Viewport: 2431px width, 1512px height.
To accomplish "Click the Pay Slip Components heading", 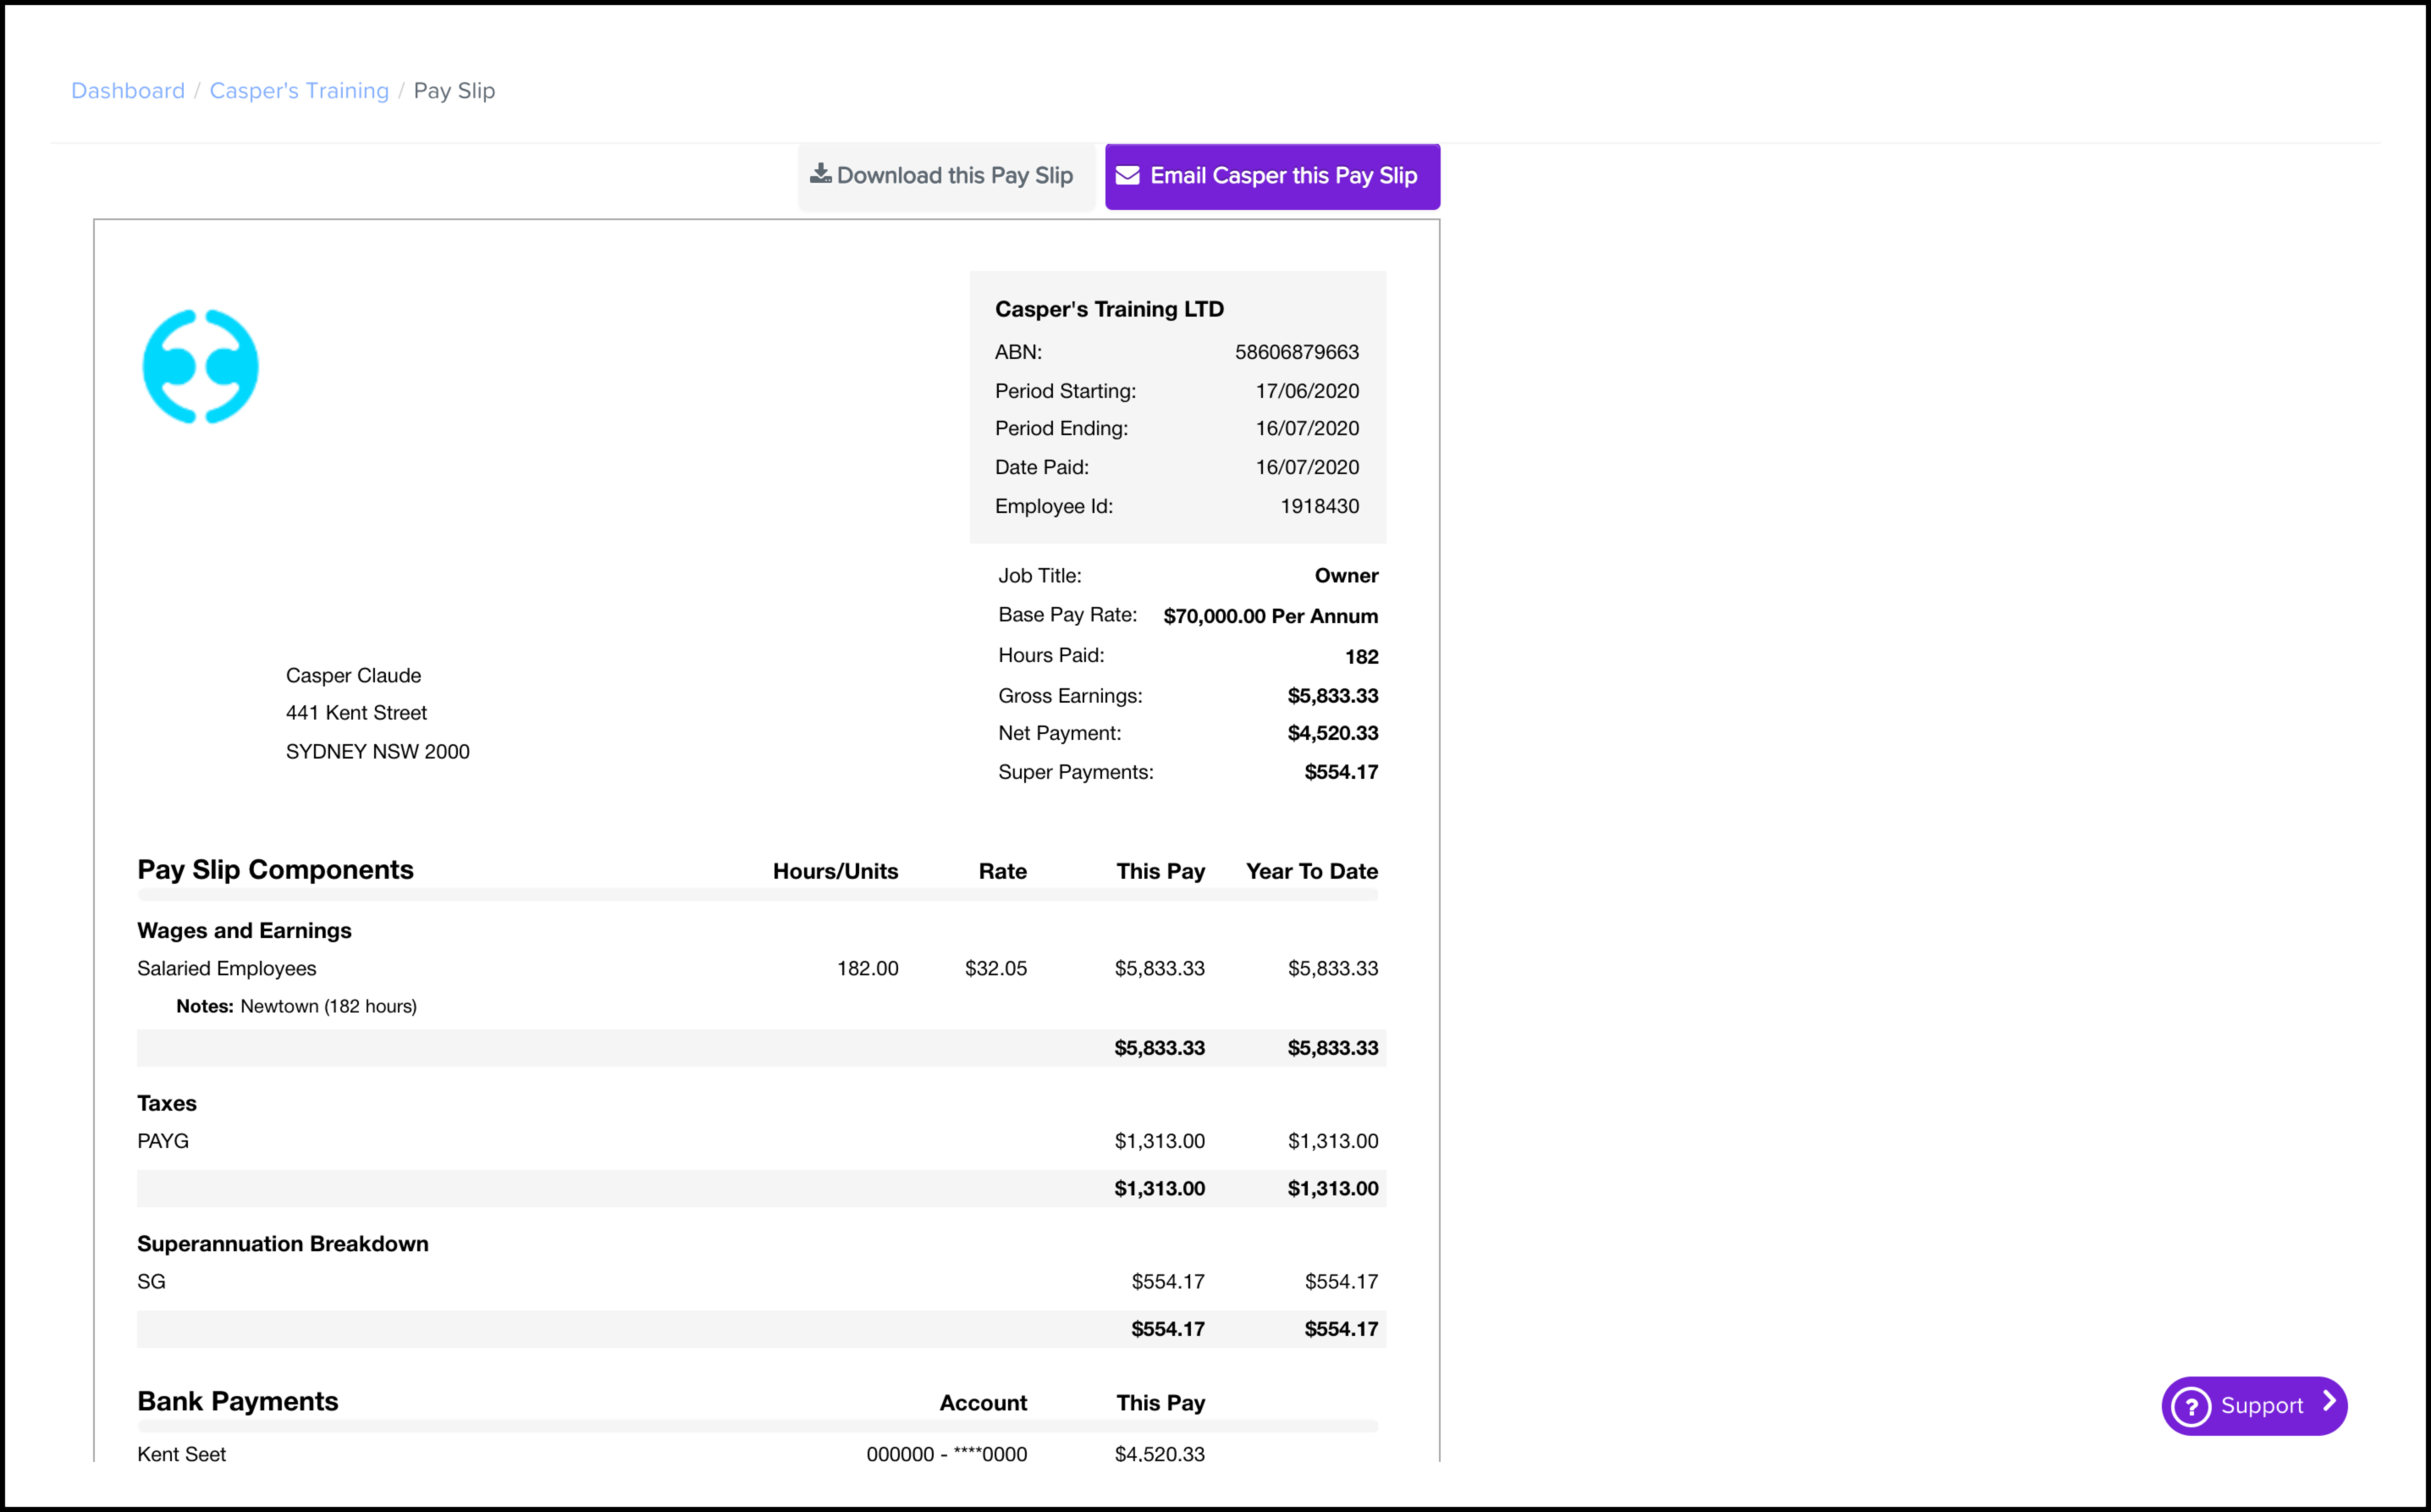I will point(275,870).
